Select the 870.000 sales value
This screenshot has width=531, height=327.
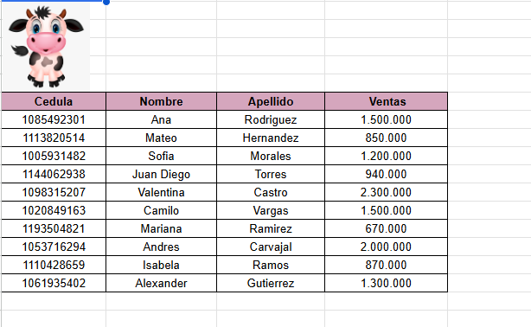click(x=386, y=265)
